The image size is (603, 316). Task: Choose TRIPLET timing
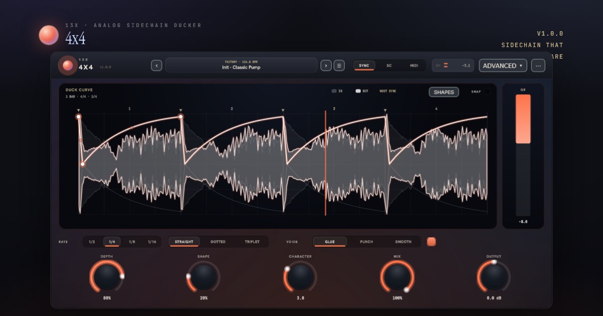pyautogui.click(x=252, y=242)
